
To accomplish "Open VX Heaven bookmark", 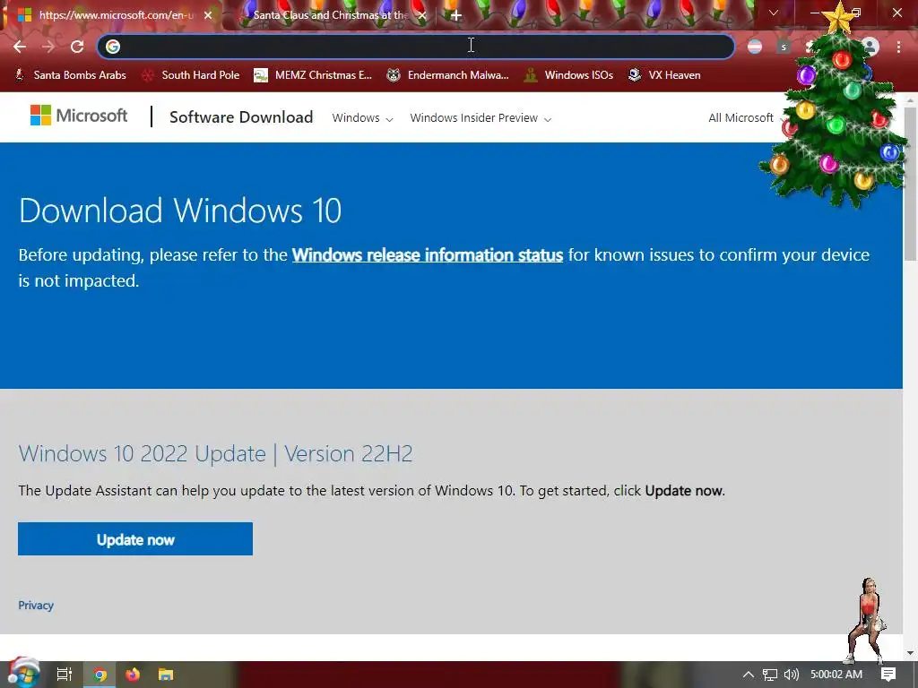I will pyautogui.click(x=664, y=75).
